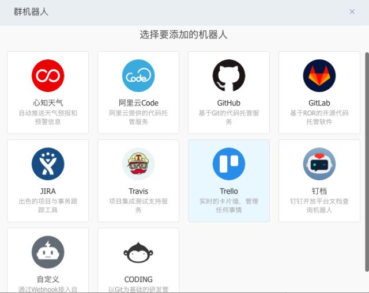Choose the 自定义 custom webhook robot icon
This screenshot has width=369, height=293.
(x=48, y=252)
